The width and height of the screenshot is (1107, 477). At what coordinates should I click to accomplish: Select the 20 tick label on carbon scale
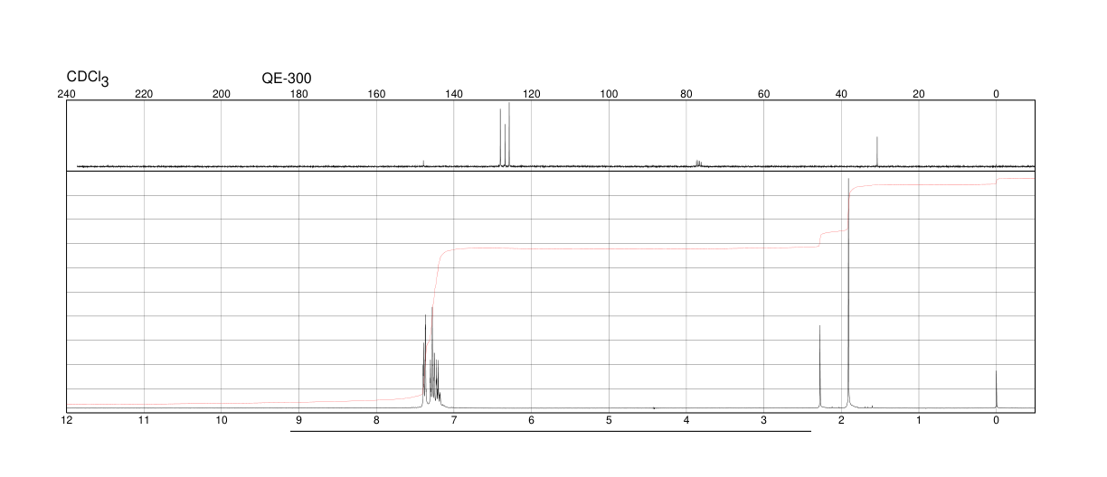pos(919,94)
